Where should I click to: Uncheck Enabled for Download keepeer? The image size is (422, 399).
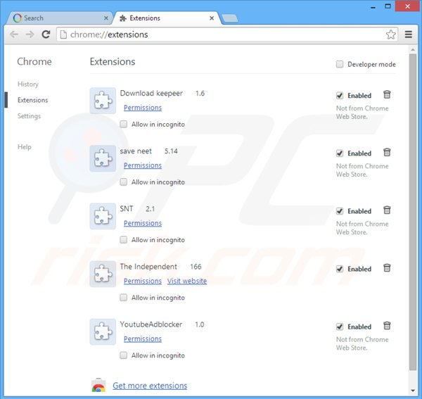340,95
